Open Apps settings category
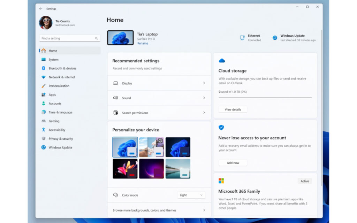 (x=70, y=95)
